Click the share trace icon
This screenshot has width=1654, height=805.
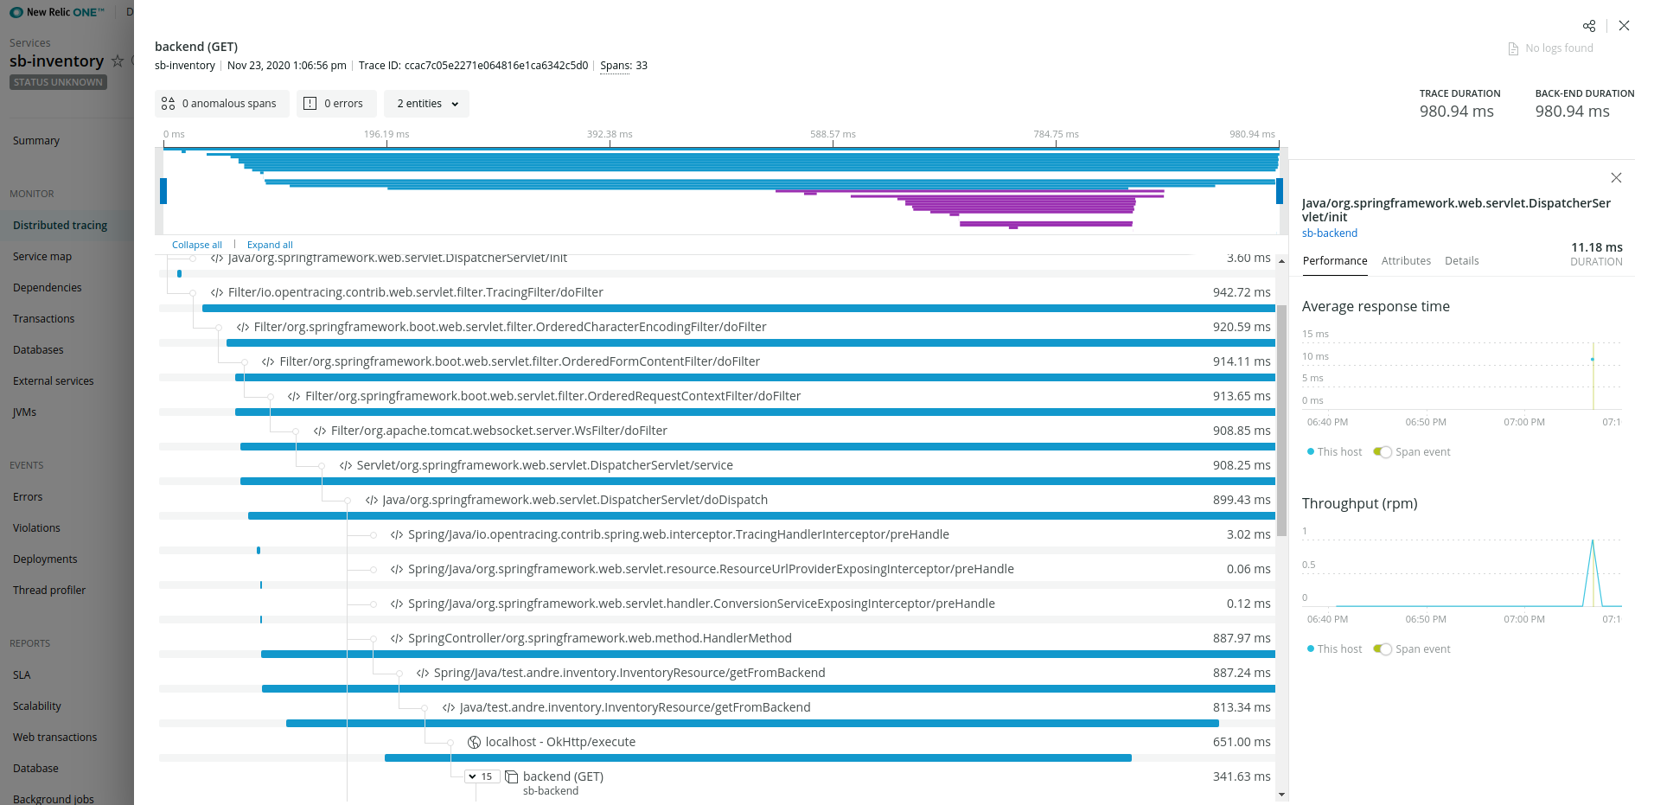point(1589,26)
